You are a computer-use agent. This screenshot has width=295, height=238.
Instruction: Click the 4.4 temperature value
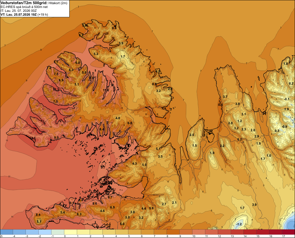tap(144, 208)
